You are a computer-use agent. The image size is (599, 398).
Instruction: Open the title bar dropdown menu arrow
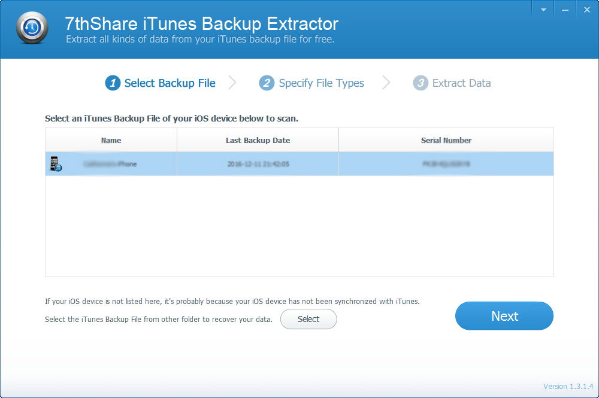[543, 10]
